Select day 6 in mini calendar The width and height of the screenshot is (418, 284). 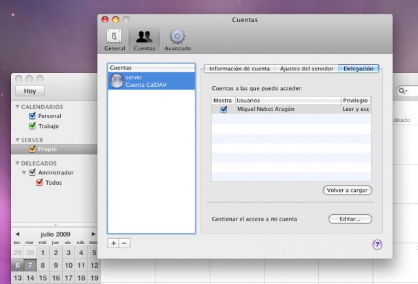click(x=18, y=265)
